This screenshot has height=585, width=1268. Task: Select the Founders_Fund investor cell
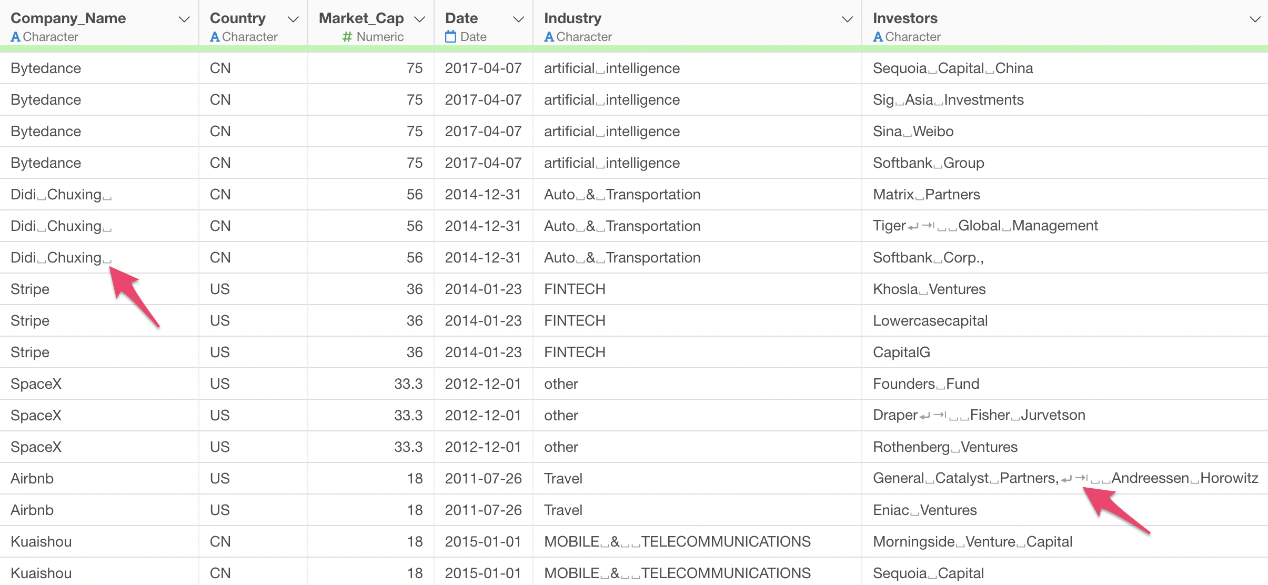(x=1065, y=384)
